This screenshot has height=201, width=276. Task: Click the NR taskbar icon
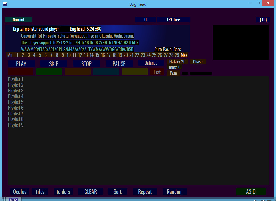click(14, 199)
